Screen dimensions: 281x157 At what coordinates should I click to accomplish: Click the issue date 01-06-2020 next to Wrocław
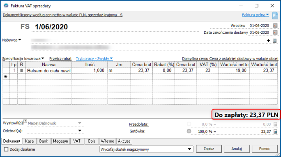(x=259, y=25)
